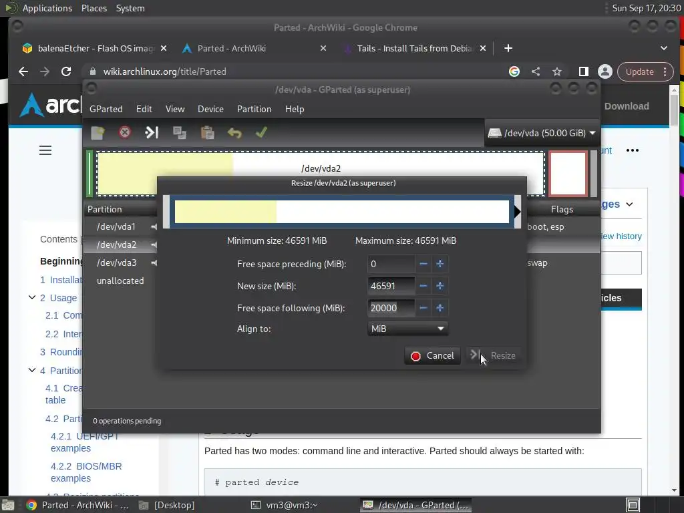The height and width of the screenshot is (513, 684).
Task: Open the Chrome profile avatar
Action: [605, 71]
